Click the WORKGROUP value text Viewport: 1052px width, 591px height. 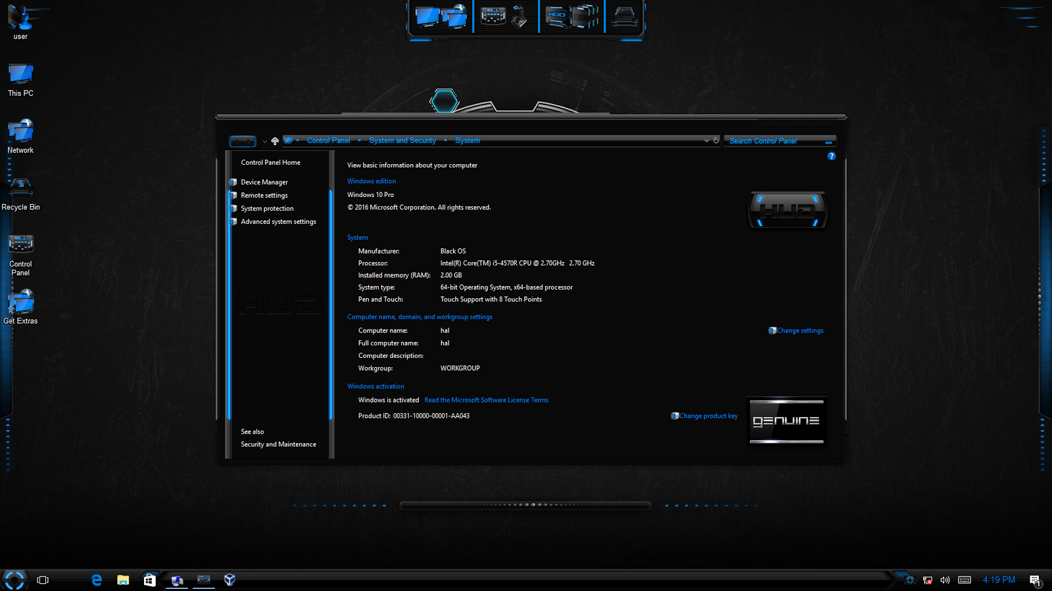coord(460,368)
